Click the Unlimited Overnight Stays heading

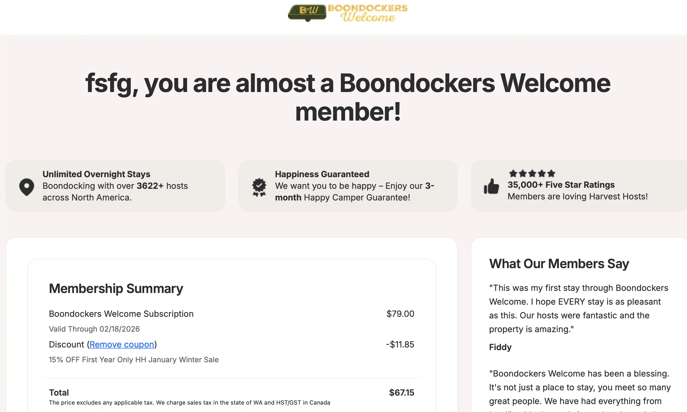pyautogui.click(x=96, y=174)
